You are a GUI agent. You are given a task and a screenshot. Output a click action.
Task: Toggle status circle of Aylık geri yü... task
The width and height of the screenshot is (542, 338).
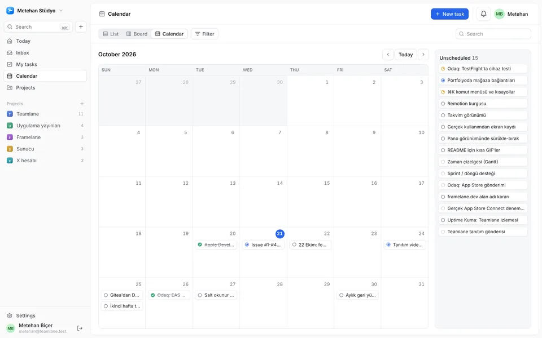pos(341,295)
